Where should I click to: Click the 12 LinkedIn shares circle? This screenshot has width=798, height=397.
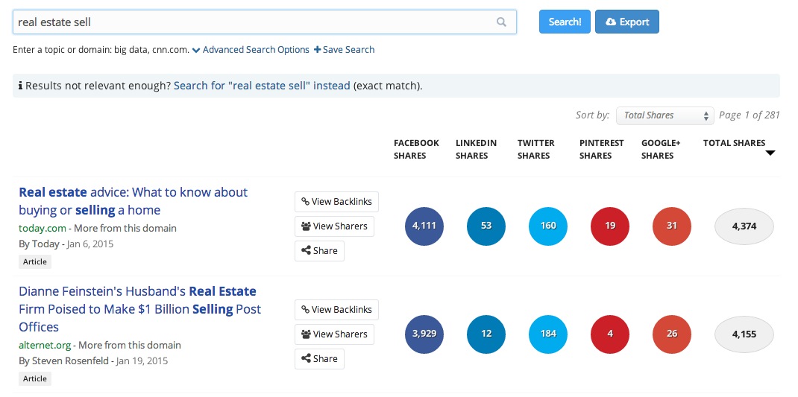tap(486, 334)
